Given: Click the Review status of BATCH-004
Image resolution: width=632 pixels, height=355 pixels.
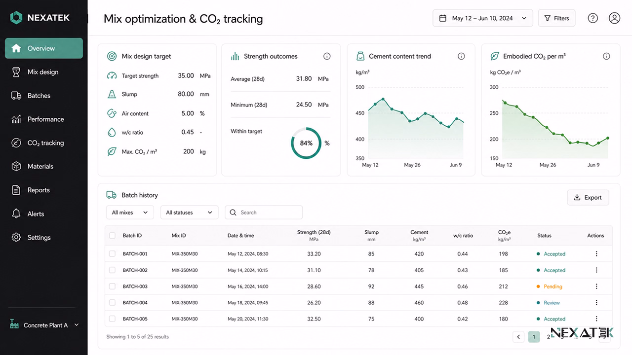Looking at the screenshot, I should pos(548,303).
